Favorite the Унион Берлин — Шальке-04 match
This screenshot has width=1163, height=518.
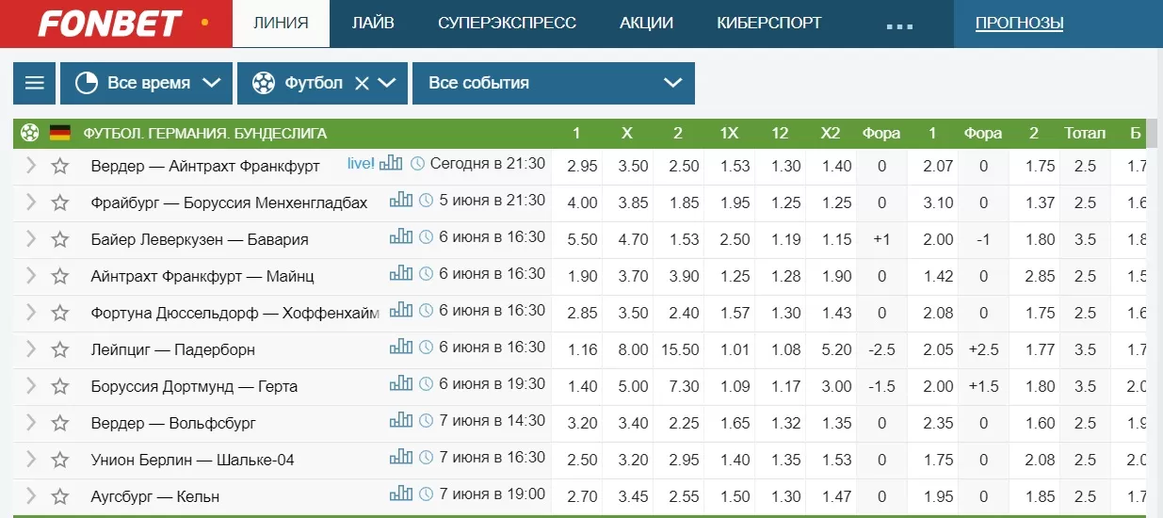coord(60,460)
